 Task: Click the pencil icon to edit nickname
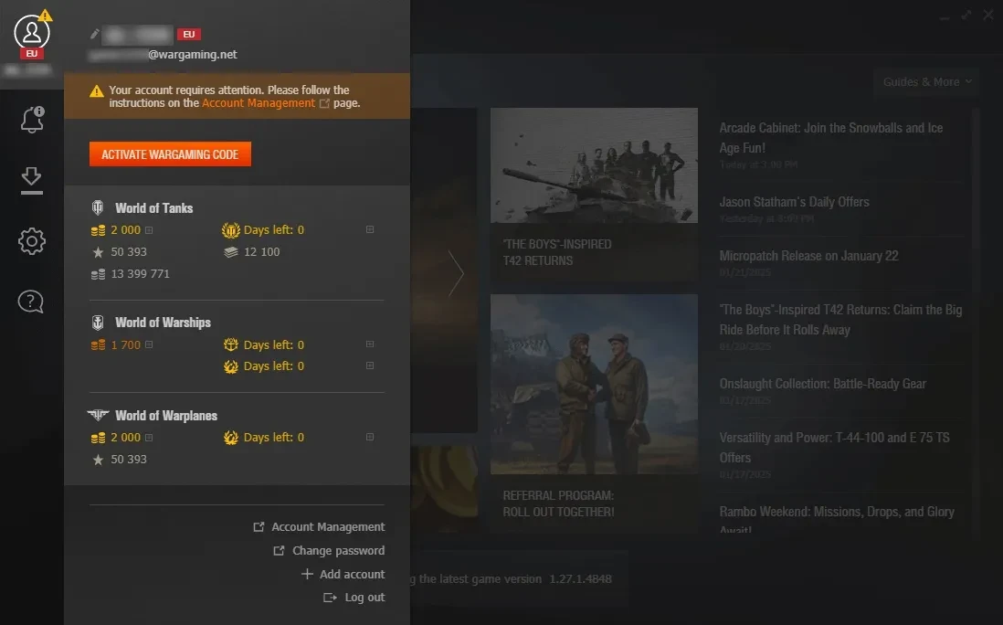click(94, 34)
